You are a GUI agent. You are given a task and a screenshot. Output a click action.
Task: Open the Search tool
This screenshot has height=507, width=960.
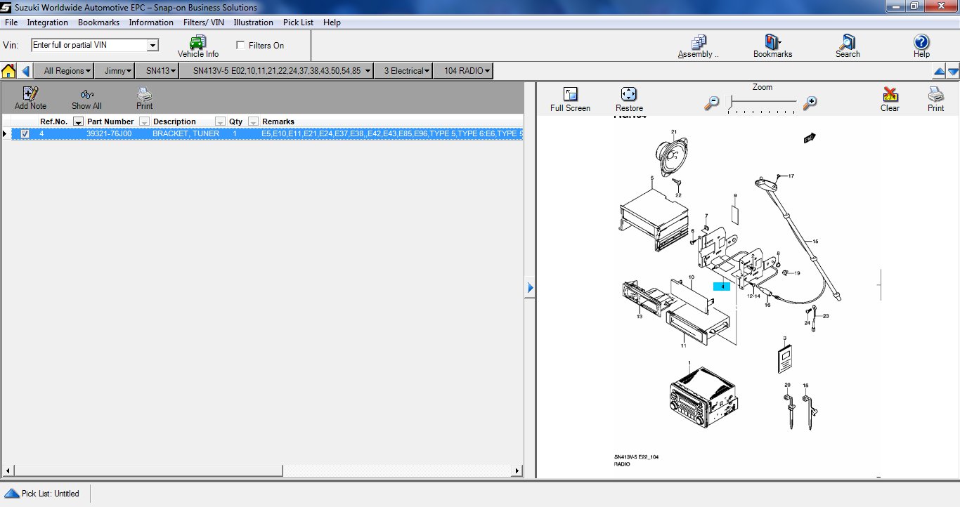[848, 46]
